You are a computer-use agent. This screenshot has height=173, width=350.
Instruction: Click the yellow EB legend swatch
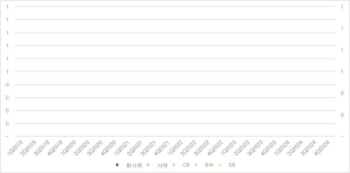pyautogui.click(x=220, y=165)
